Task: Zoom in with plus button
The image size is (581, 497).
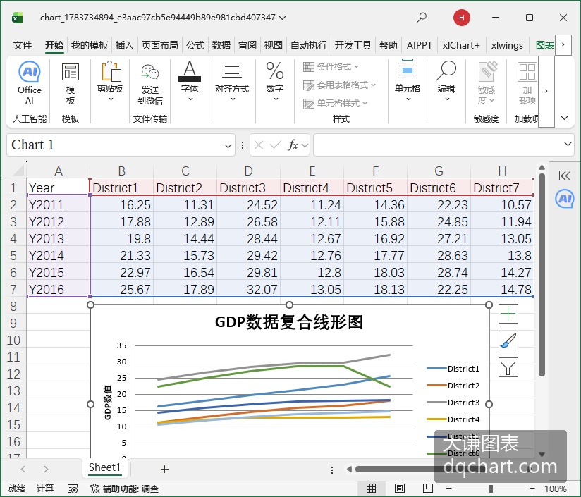Action: point(532,489)
